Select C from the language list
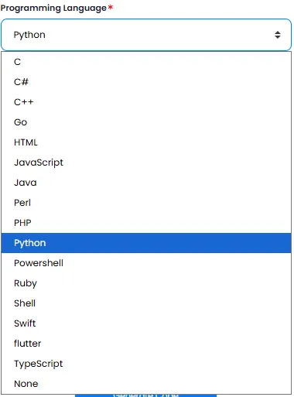 point(146,62)
